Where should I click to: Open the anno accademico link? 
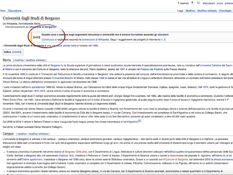35,87
